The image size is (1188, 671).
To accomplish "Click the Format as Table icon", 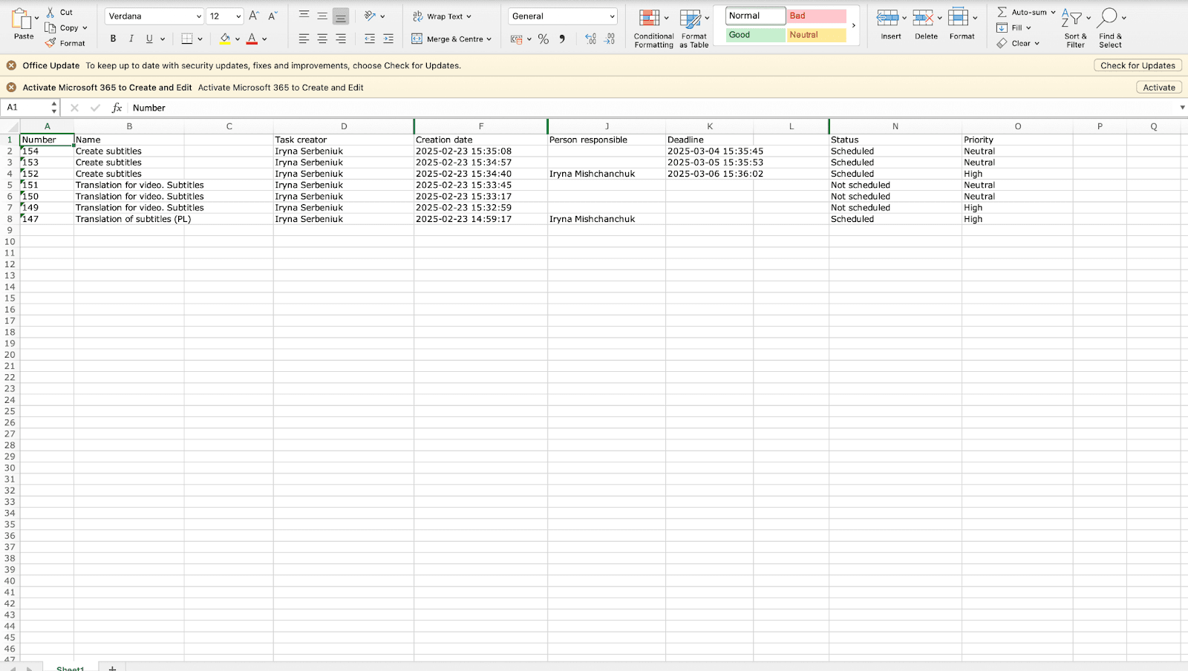I will pyautogui.click(x=691, y=19).
